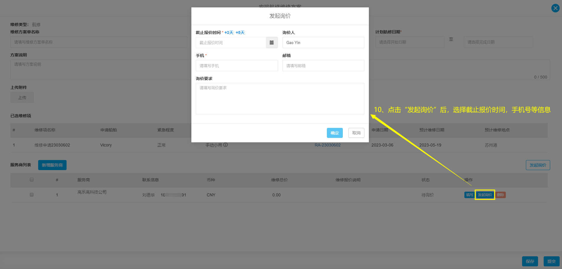Click 保存 to save the plan
This screenshot has height=269, width=562.
(530, 261)
